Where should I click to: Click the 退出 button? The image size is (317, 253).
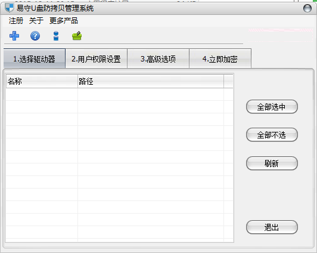tap(272, 227)
